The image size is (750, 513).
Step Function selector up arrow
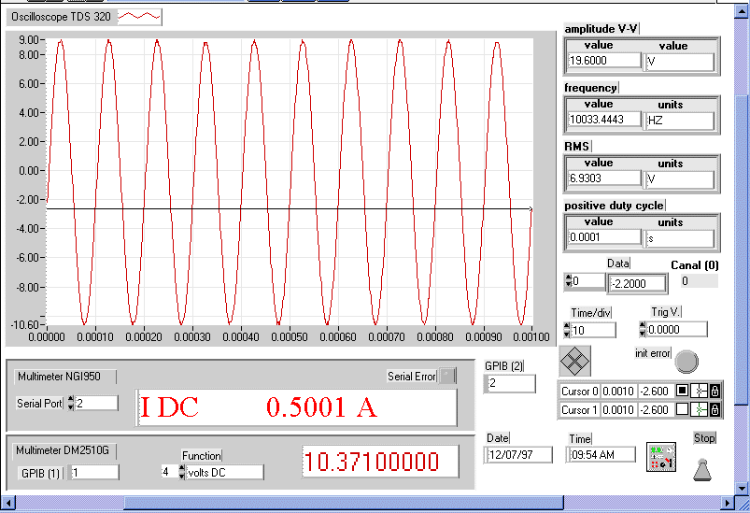pos(182,468)
